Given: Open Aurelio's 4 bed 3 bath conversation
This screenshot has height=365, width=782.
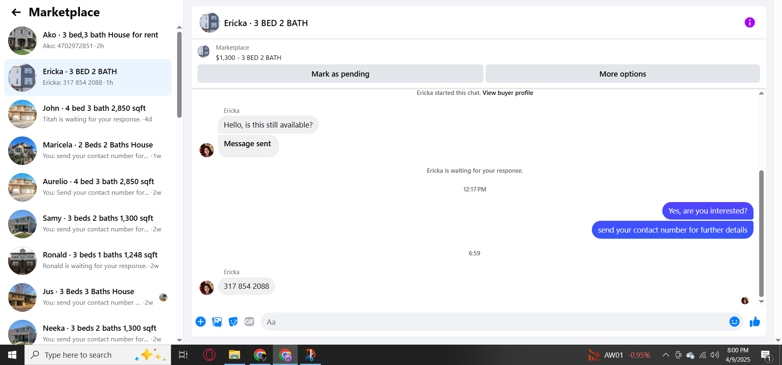Looking at the screenshot, I should pyautogui.click(x=88, y=187).
